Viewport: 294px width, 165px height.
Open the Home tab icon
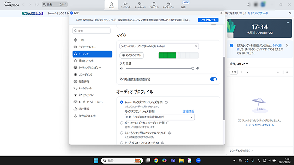coord(111,4)
